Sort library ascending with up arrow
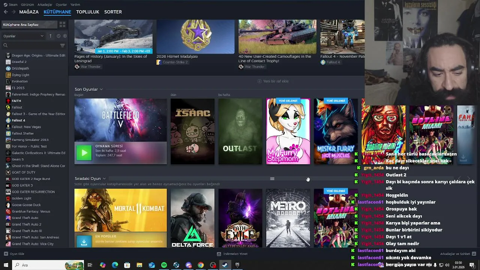 [x=50, y=36]
